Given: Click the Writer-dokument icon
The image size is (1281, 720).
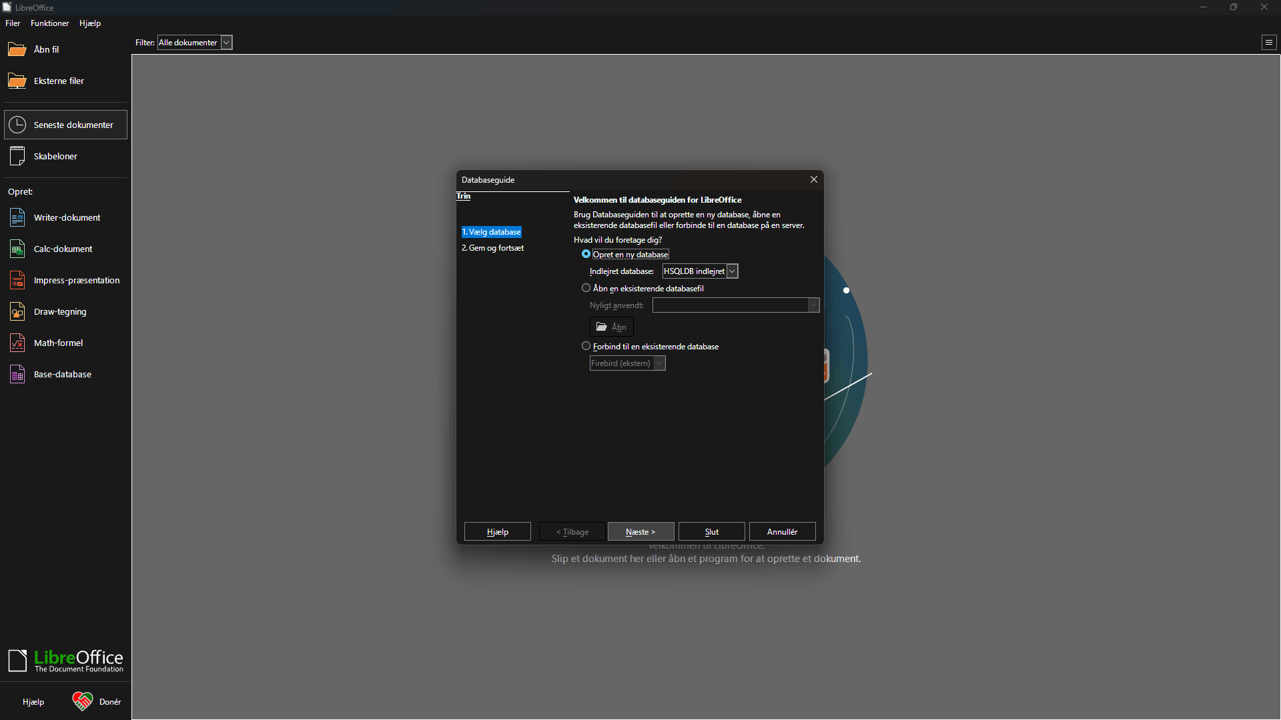Looking at the screenshot, I should 17,217.
